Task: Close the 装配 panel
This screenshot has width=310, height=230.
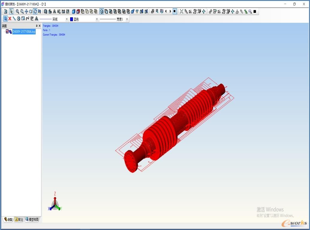Action: tap(40, 26)
